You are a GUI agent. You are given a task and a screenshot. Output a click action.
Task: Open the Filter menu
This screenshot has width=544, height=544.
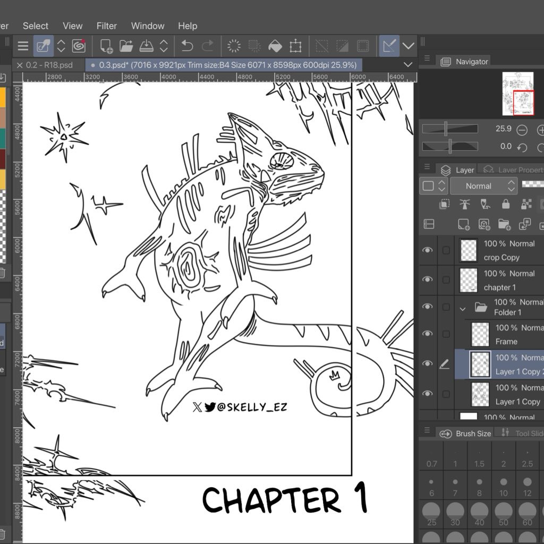pyautogui.click(x=106, y=25)
